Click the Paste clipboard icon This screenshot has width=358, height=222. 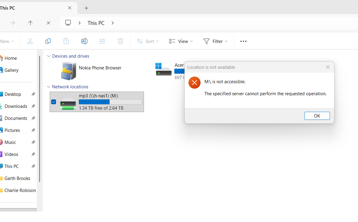66,41
